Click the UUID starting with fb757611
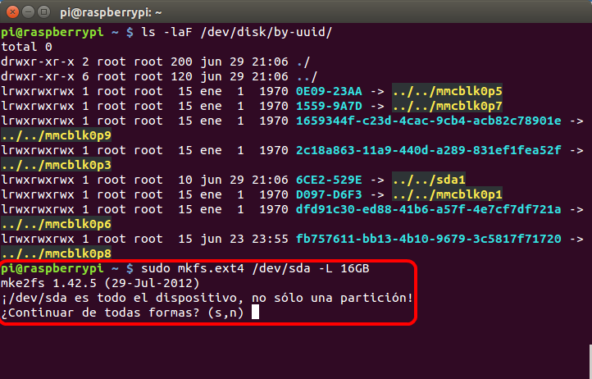This screenshot has width=592, height=379. pos(428,239)
